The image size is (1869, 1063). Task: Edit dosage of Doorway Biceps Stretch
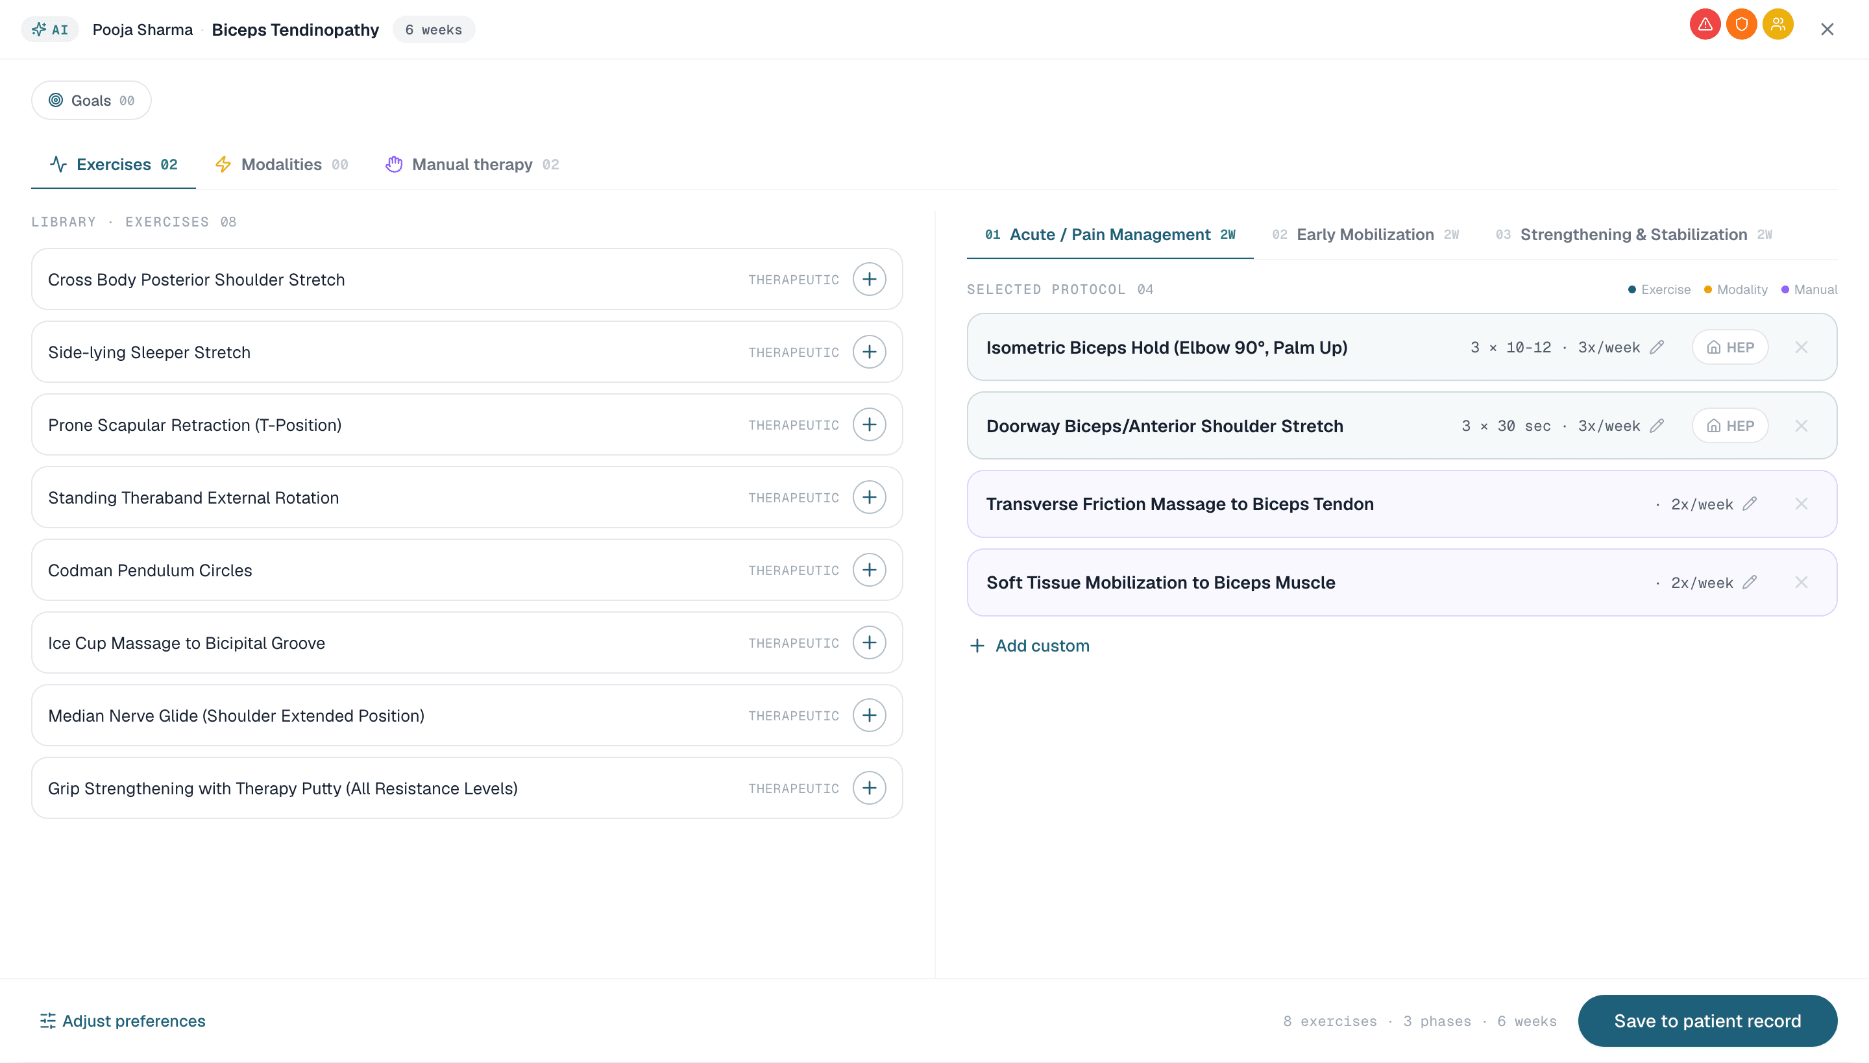[1657, 426]
